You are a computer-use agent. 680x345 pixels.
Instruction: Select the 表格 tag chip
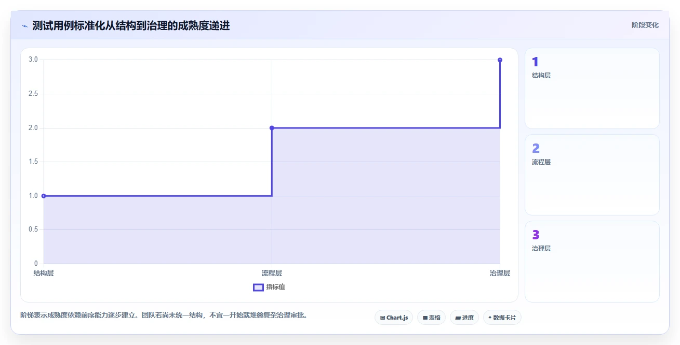[x=431, y=318]
